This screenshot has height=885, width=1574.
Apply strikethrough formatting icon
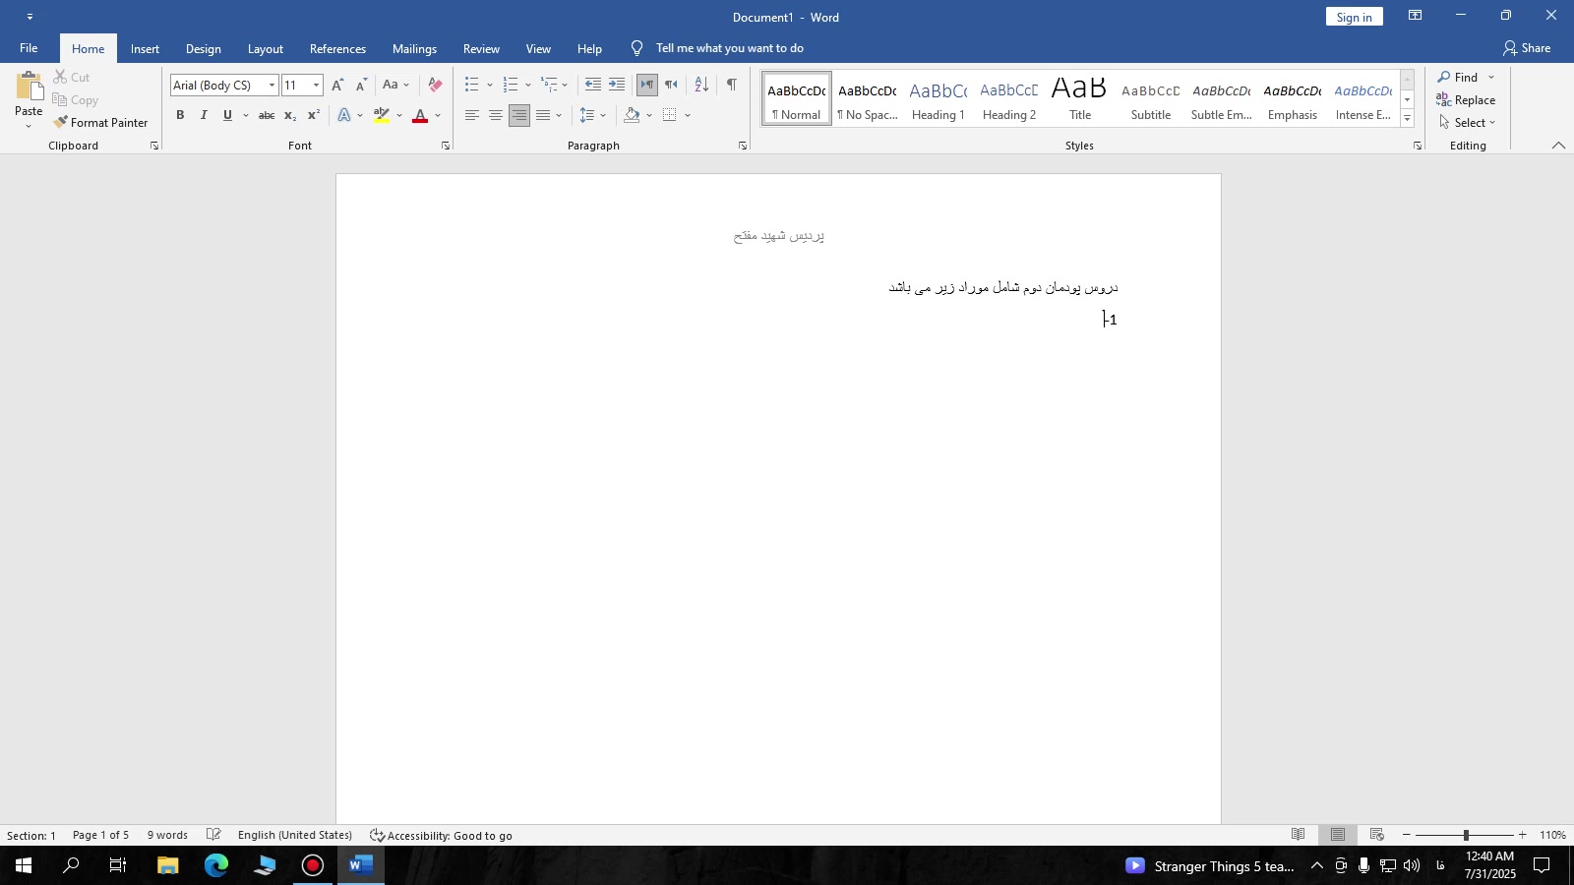[x=266, y=116]
